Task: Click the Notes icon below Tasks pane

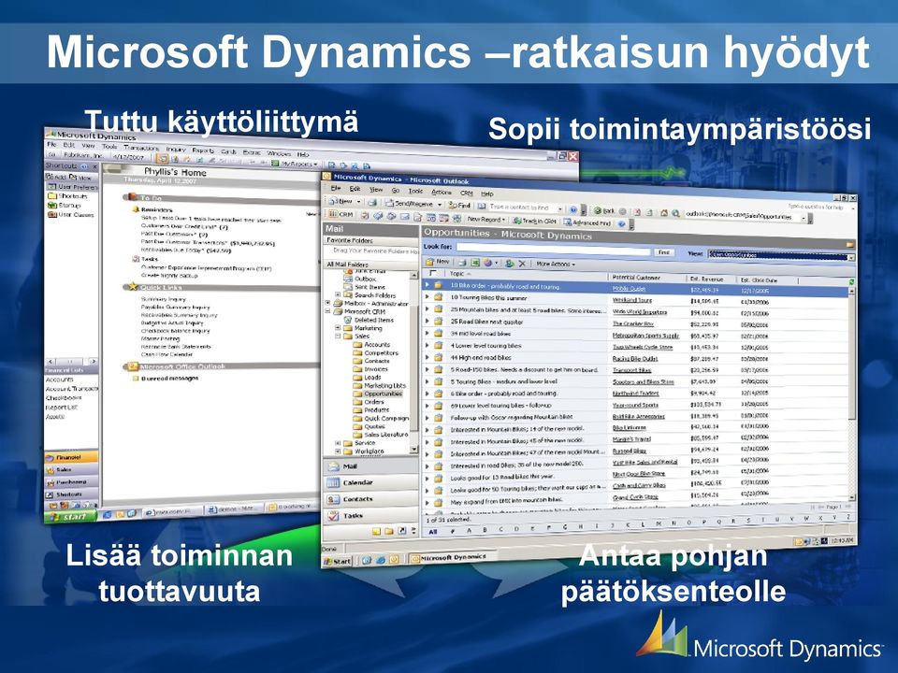Action: coord(376,531)
